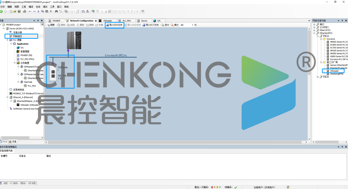Open the project dropdown arrow beside FR09EIP.project
This screenshot has width=348, height=189.
coord(42,25)
